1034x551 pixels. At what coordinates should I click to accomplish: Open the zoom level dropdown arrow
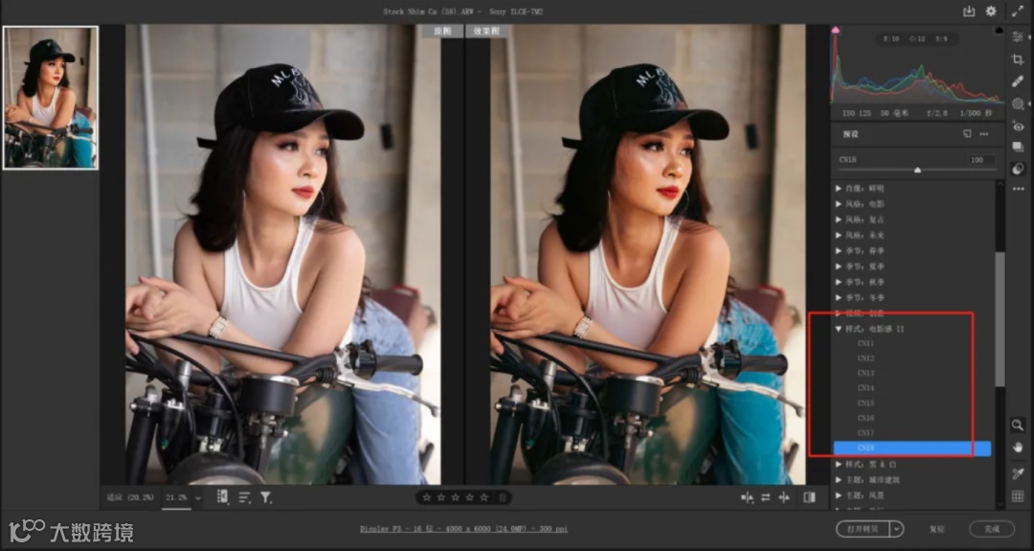tap(197, 498)
